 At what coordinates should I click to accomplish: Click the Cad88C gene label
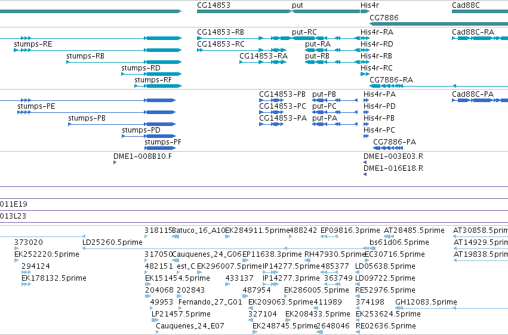point(466,5)
